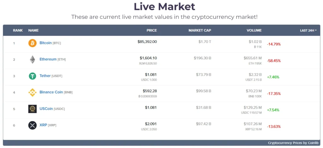Click Bitcoin's $85,392.00 price value
Image resolution: width=323 pixels, height=148 pixels.
147,41
